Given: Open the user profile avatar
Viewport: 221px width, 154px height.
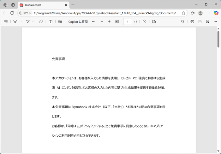Looking at the screenshot, I should pyautogui.click(x=200, y=13).
